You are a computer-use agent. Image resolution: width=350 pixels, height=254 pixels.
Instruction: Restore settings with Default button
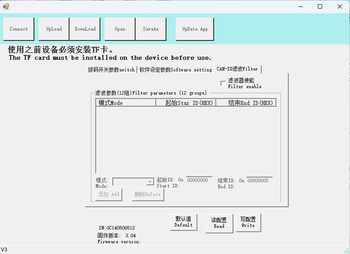(184, 222)
